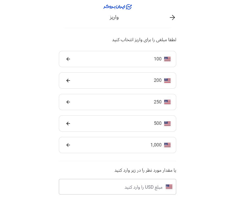
Task: Click the US flag next to 500
Action: tap(167, 123)
